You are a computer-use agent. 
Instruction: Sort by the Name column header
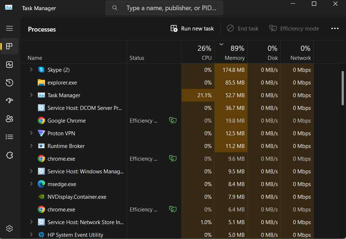coord(35,58)
